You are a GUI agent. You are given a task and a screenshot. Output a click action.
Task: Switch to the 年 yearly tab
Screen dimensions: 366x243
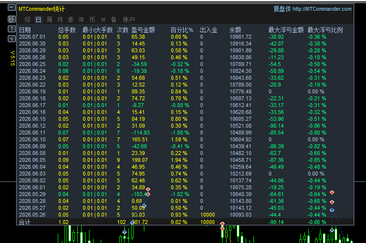pyautogui.click(x=81, y=20)
